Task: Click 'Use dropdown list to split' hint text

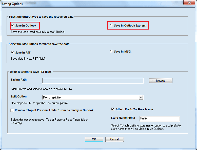Action: pos(40,103)
